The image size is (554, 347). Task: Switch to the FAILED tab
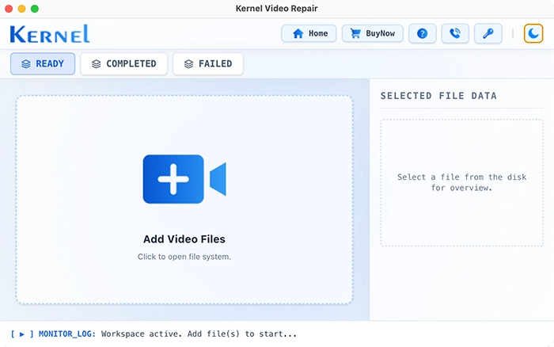[x=207, y=63]
